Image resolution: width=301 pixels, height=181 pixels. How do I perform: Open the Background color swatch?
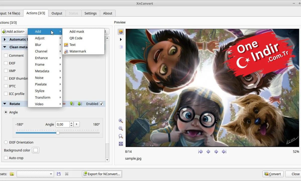(36, 150)
